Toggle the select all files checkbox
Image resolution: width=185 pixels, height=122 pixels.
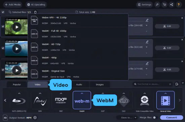tap(3, 12)
